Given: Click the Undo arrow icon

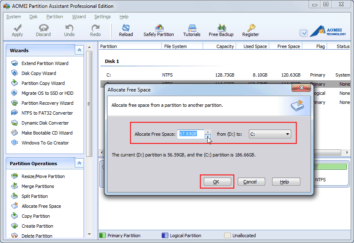Looking at the screenshot, I should [x=69, y=28].
